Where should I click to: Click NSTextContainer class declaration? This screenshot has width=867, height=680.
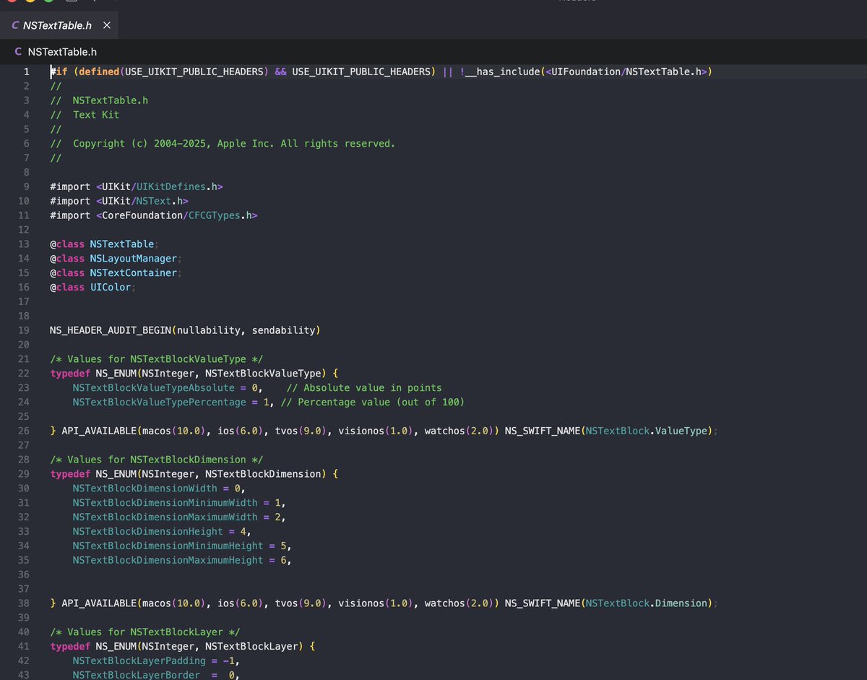134,272
